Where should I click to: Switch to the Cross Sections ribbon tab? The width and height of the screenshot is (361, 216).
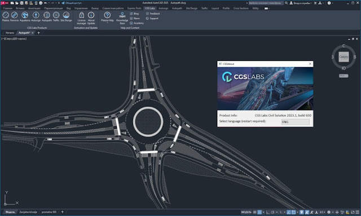tap(241, 8)
